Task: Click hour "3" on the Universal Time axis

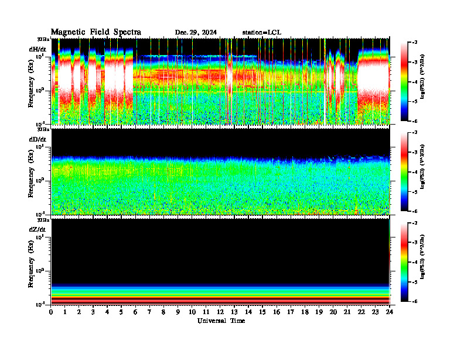Action: (x=93, y=312)
